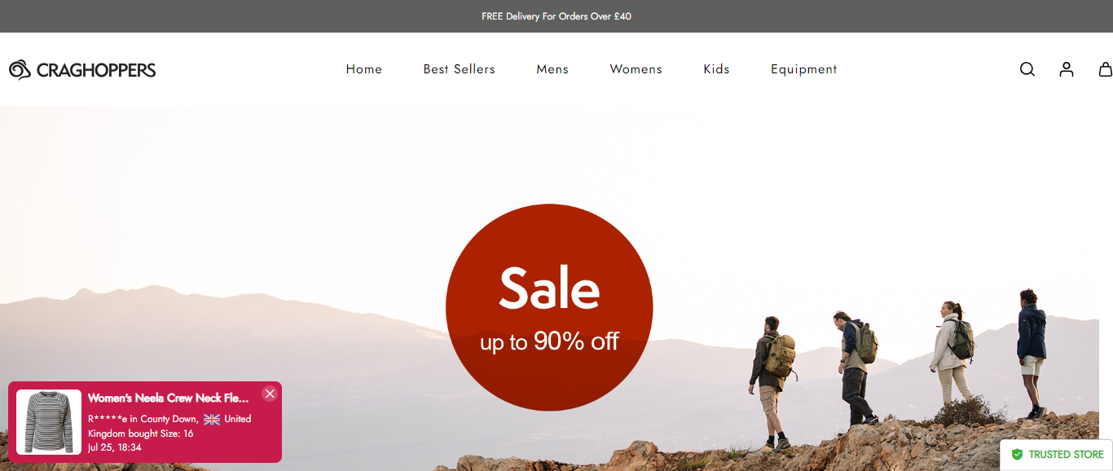Click the Craghoppers swirl logo icon
This screenshot has width=1113, height=471.
pos(20,69)
